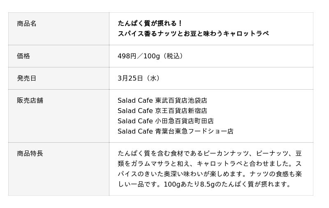The height and width of the screenshot is (208, 329).
Task: Click Salad Cafe 京王百貨店新宿店
Action: (x=162, y=111)
